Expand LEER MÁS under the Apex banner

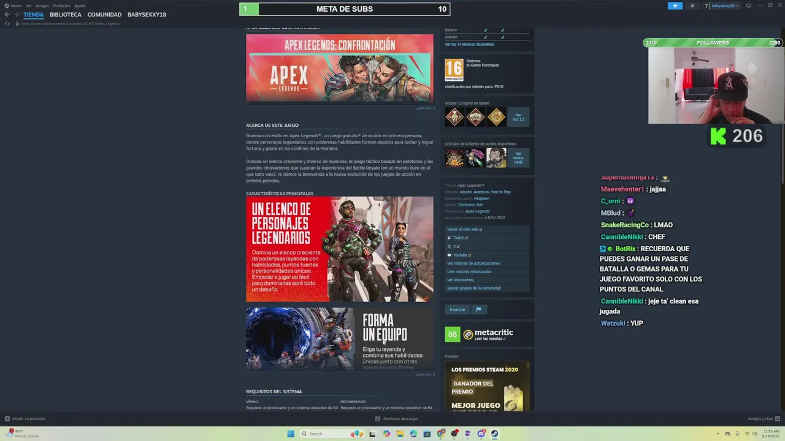(x=425, y=108)
